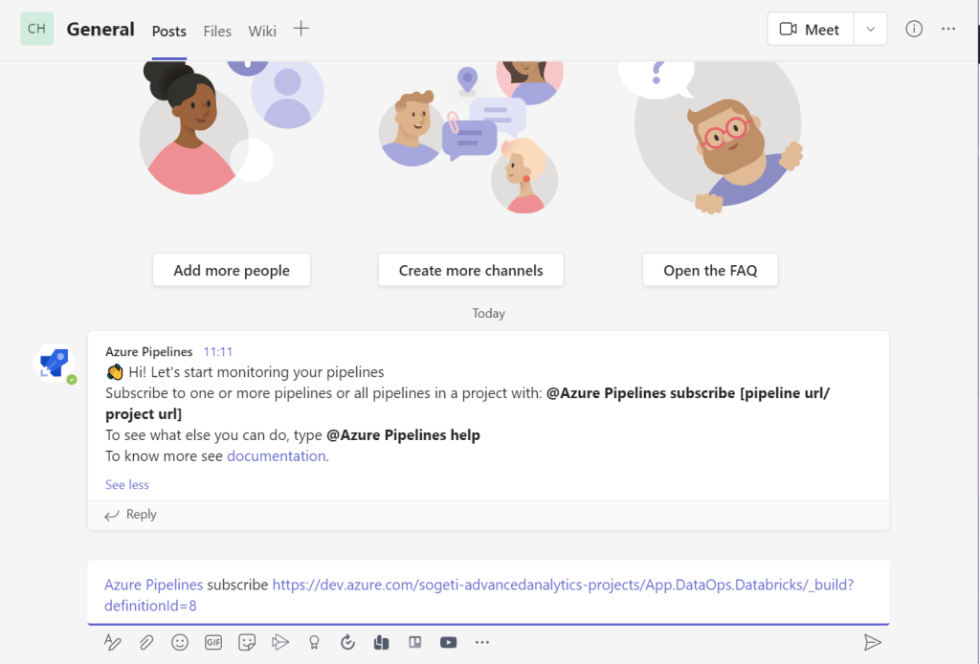Click the Add more people button
Screen dimensions: 980x664
pyautogui.click(x=232, y=270)
